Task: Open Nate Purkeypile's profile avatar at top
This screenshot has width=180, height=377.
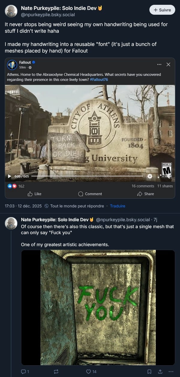Action: [x=11, y=11]
